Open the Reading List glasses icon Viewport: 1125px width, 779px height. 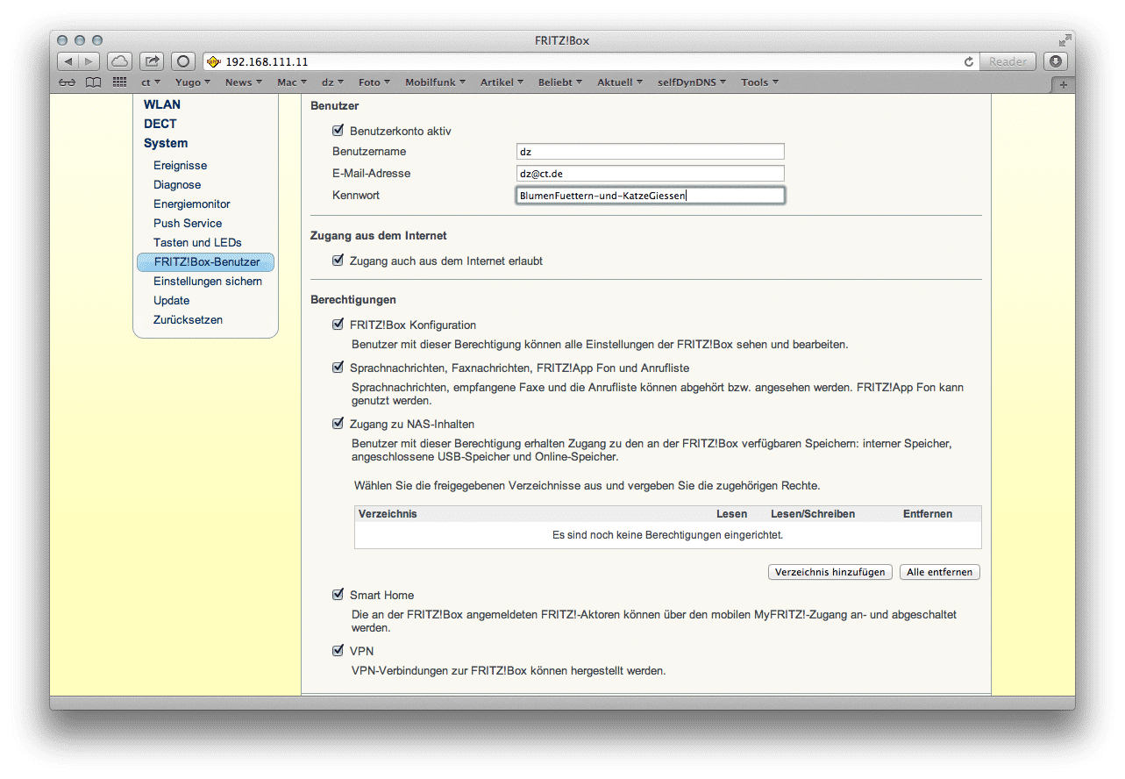[x=68, y=82]
